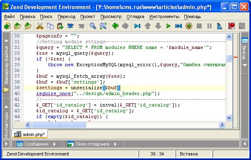Click line number 35 in gutter

point(17,65)
